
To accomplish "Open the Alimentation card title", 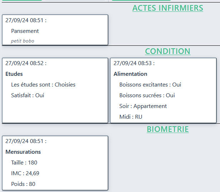I will [130, 74].
